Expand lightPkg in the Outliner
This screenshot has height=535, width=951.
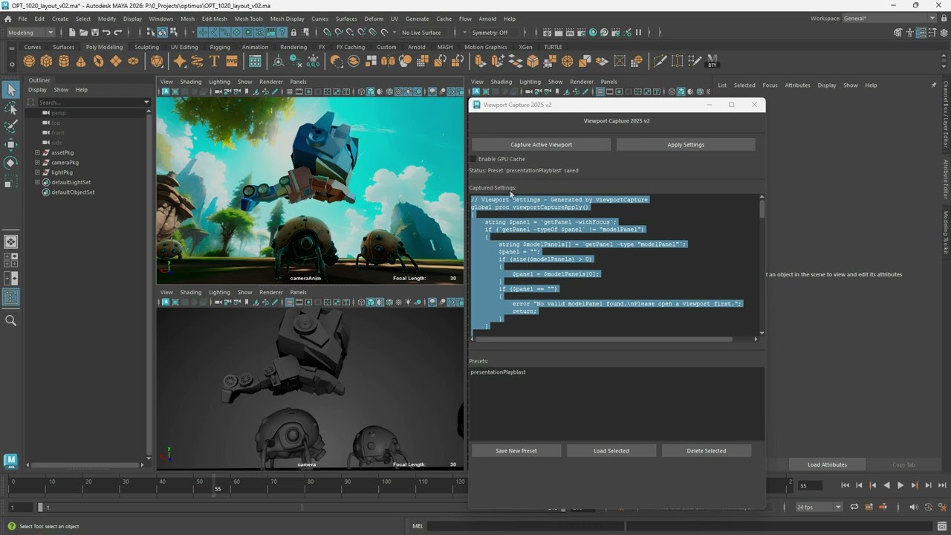coord(37,172)
